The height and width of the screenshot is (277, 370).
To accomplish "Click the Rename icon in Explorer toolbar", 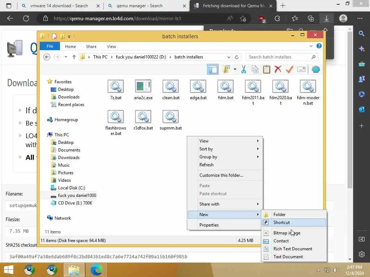I will pos(301,70).
